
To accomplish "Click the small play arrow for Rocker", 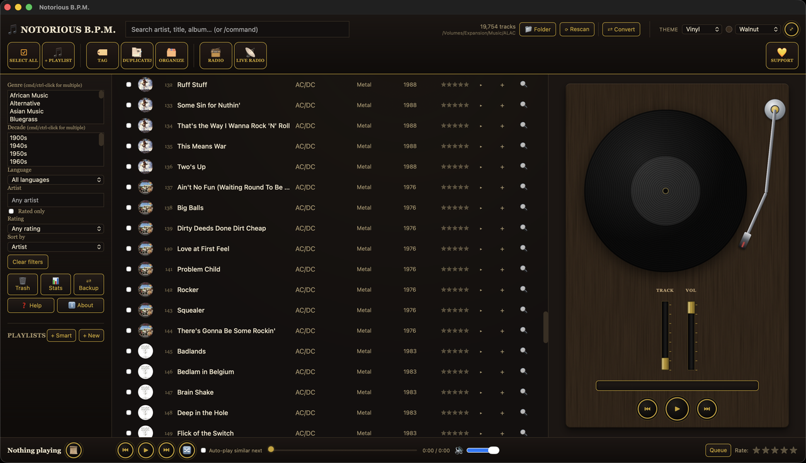I will coord(480,290).
